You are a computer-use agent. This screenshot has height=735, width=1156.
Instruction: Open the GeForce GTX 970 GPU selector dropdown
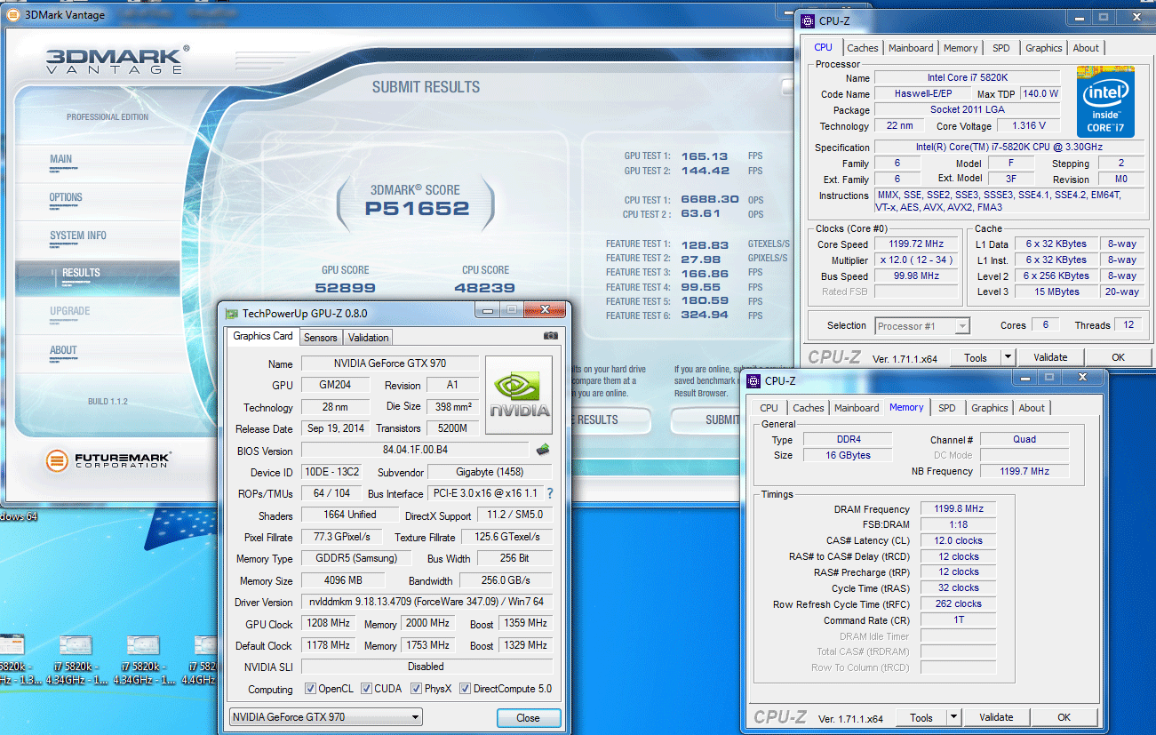point(325,717)
